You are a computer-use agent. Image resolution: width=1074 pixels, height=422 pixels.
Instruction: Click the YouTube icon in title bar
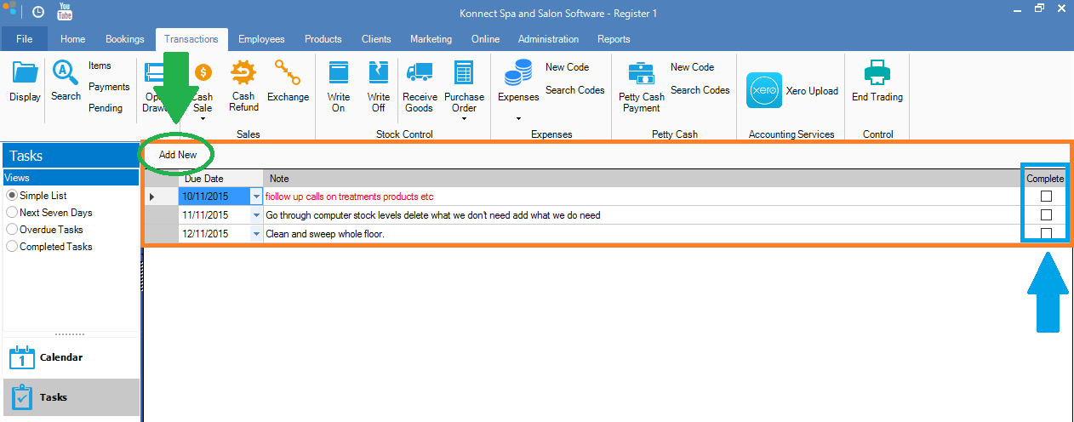[65, 12]
